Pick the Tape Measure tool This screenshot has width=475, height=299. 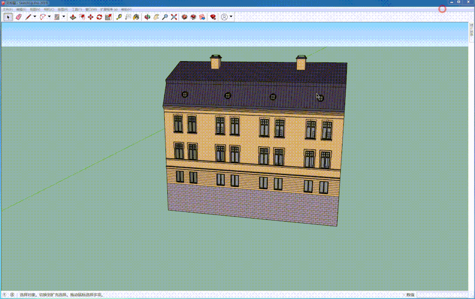[119, 17]
